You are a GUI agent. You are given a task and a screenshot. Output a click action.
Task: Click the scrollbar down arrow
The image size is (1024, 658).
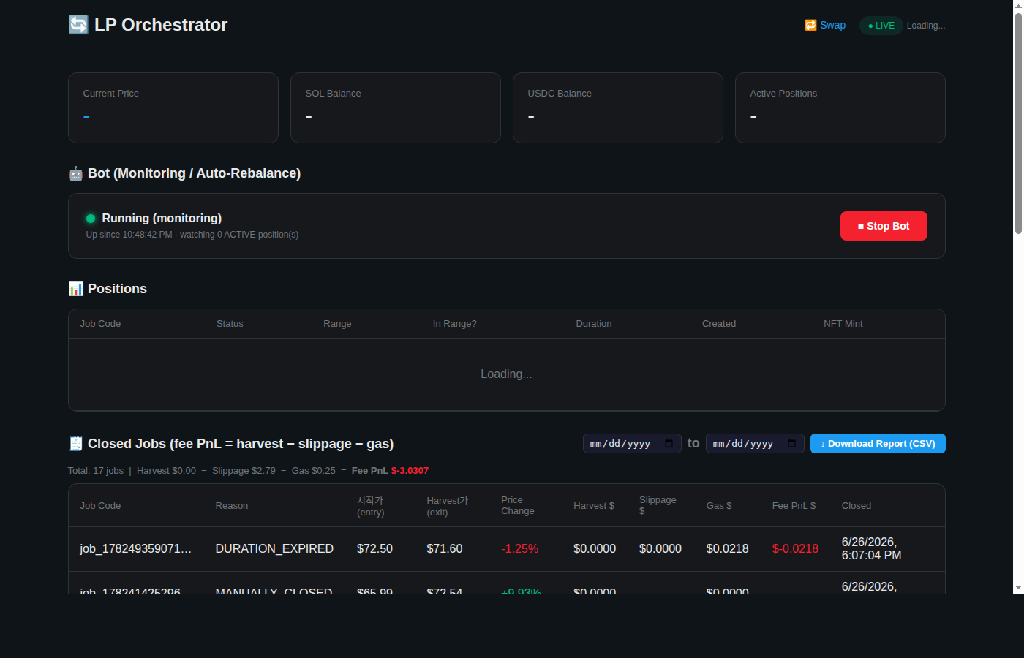click(x=1018, y=588)
